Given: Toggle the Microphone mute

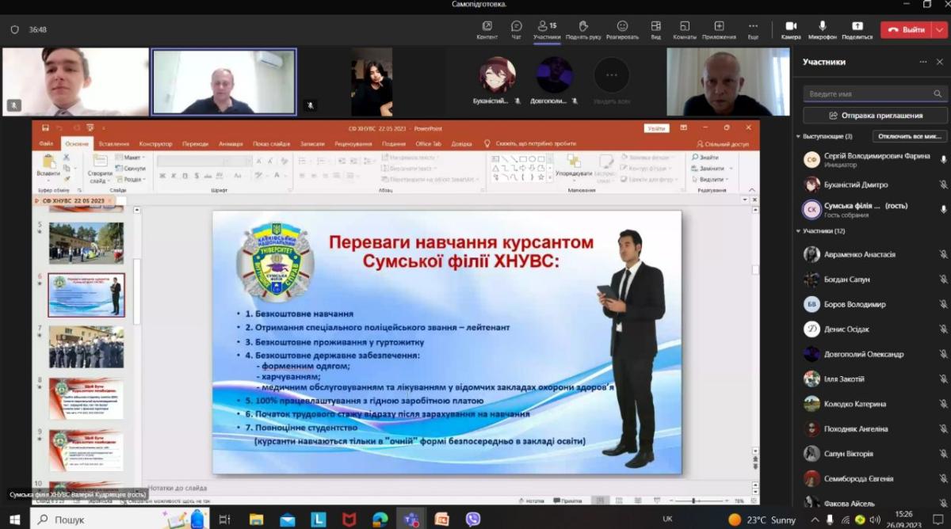Looking at the screenshot, I should tap(823, 29).
